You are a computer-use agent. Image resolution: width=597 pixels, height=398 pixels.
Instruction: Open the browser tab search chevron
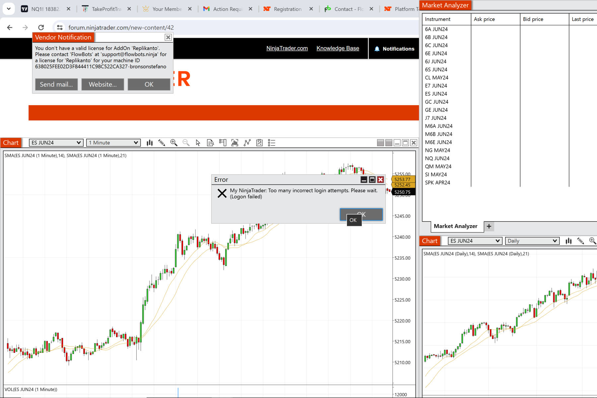[x=9, y=9]
